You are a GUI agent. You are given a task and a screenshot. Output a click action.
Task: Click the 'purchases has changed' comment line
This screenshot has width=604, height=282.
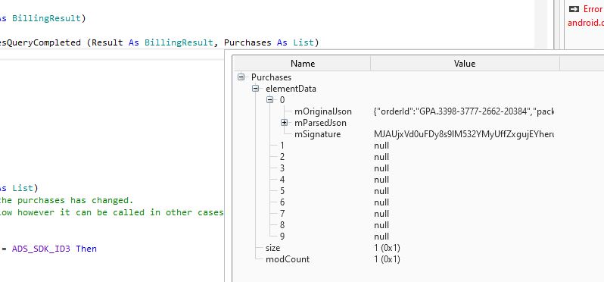pos(67,200)
